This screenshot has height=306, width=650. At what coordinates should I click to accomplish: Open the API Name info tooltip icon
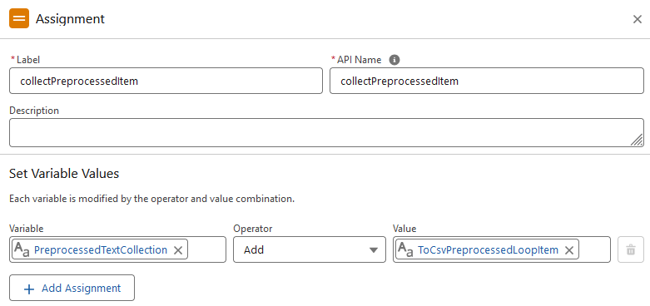394,60
